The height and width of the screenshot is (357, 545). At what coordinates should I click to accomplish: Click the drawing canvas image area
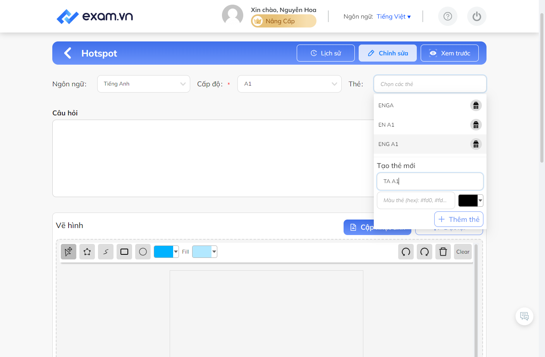pyautogui.click(x=266, y=314)
